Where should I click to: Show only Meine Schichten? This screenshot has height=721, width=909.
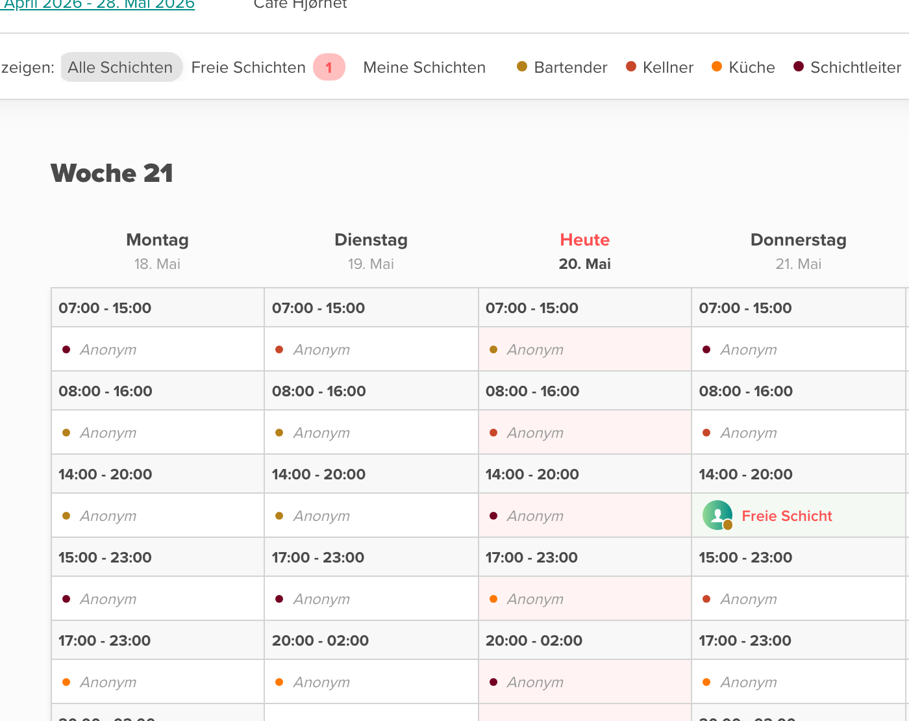coord(425,68)
